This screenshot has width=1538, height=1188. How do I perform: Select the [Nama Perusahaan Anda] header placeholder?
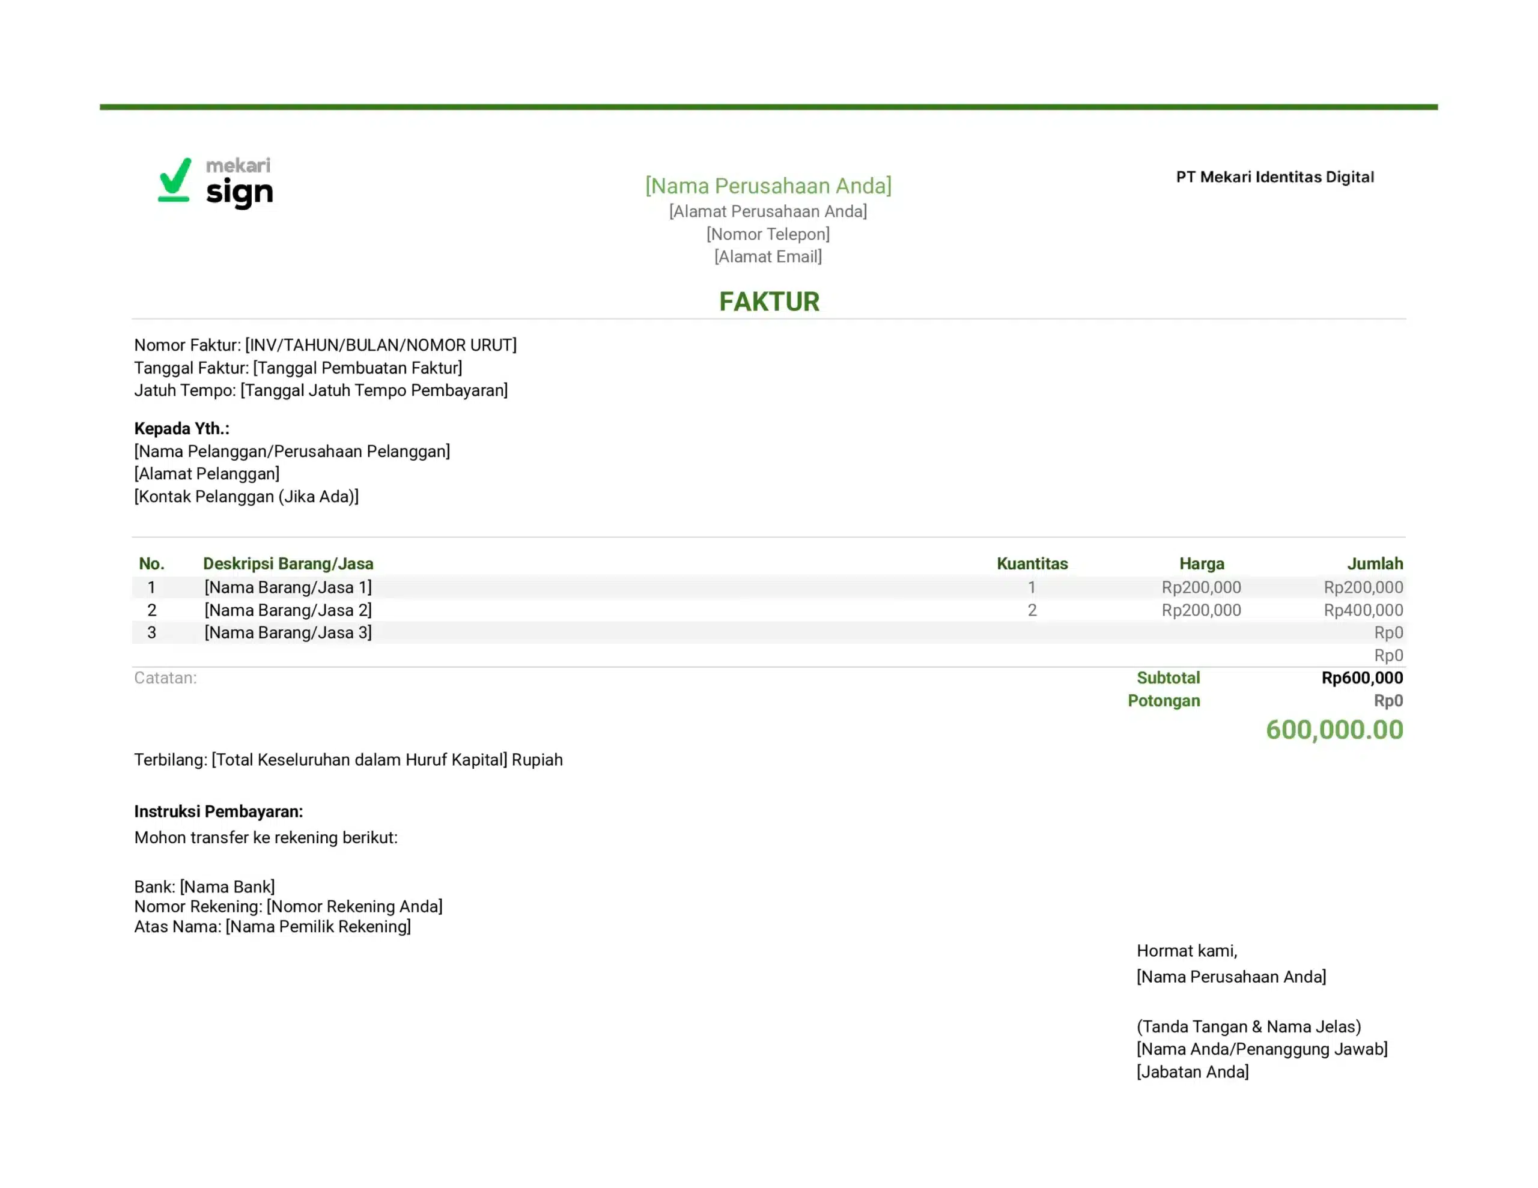click(x=768, y=186)
